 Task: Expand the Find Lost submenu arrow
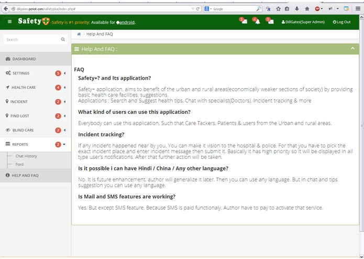64,116
